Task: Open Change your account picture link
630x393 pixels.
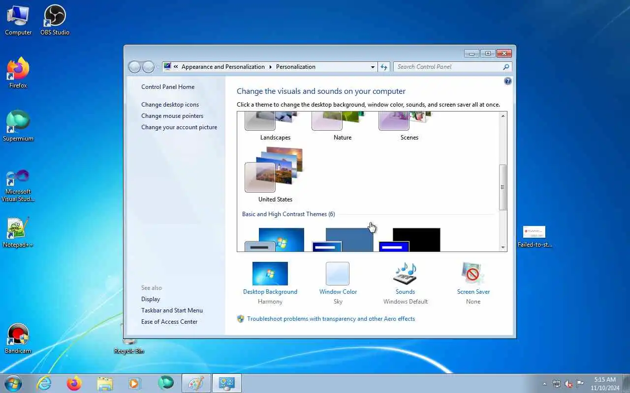Action: tap(179, 127)
